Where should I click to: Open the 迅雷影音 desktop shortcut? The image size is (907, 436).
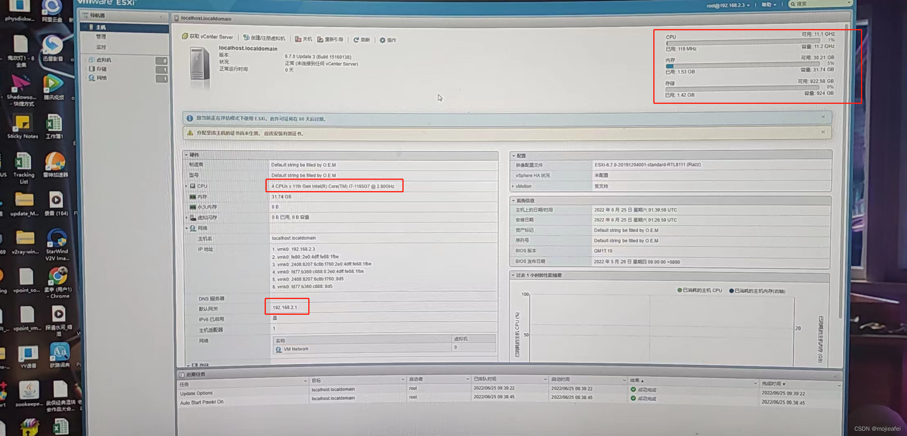[53, 48]
